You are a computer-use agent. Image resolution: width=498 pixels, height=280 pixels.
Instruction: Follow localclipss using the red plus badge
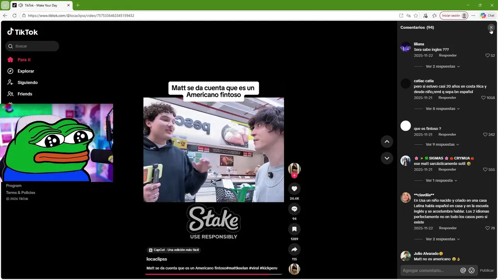point(294,175)
